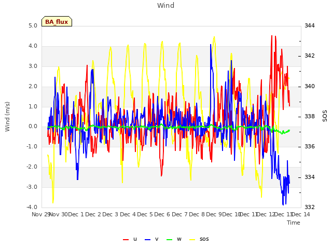Click the Dec 6 date label
Image resolution: width=332 pixels, height=249 pixels.
162,214
